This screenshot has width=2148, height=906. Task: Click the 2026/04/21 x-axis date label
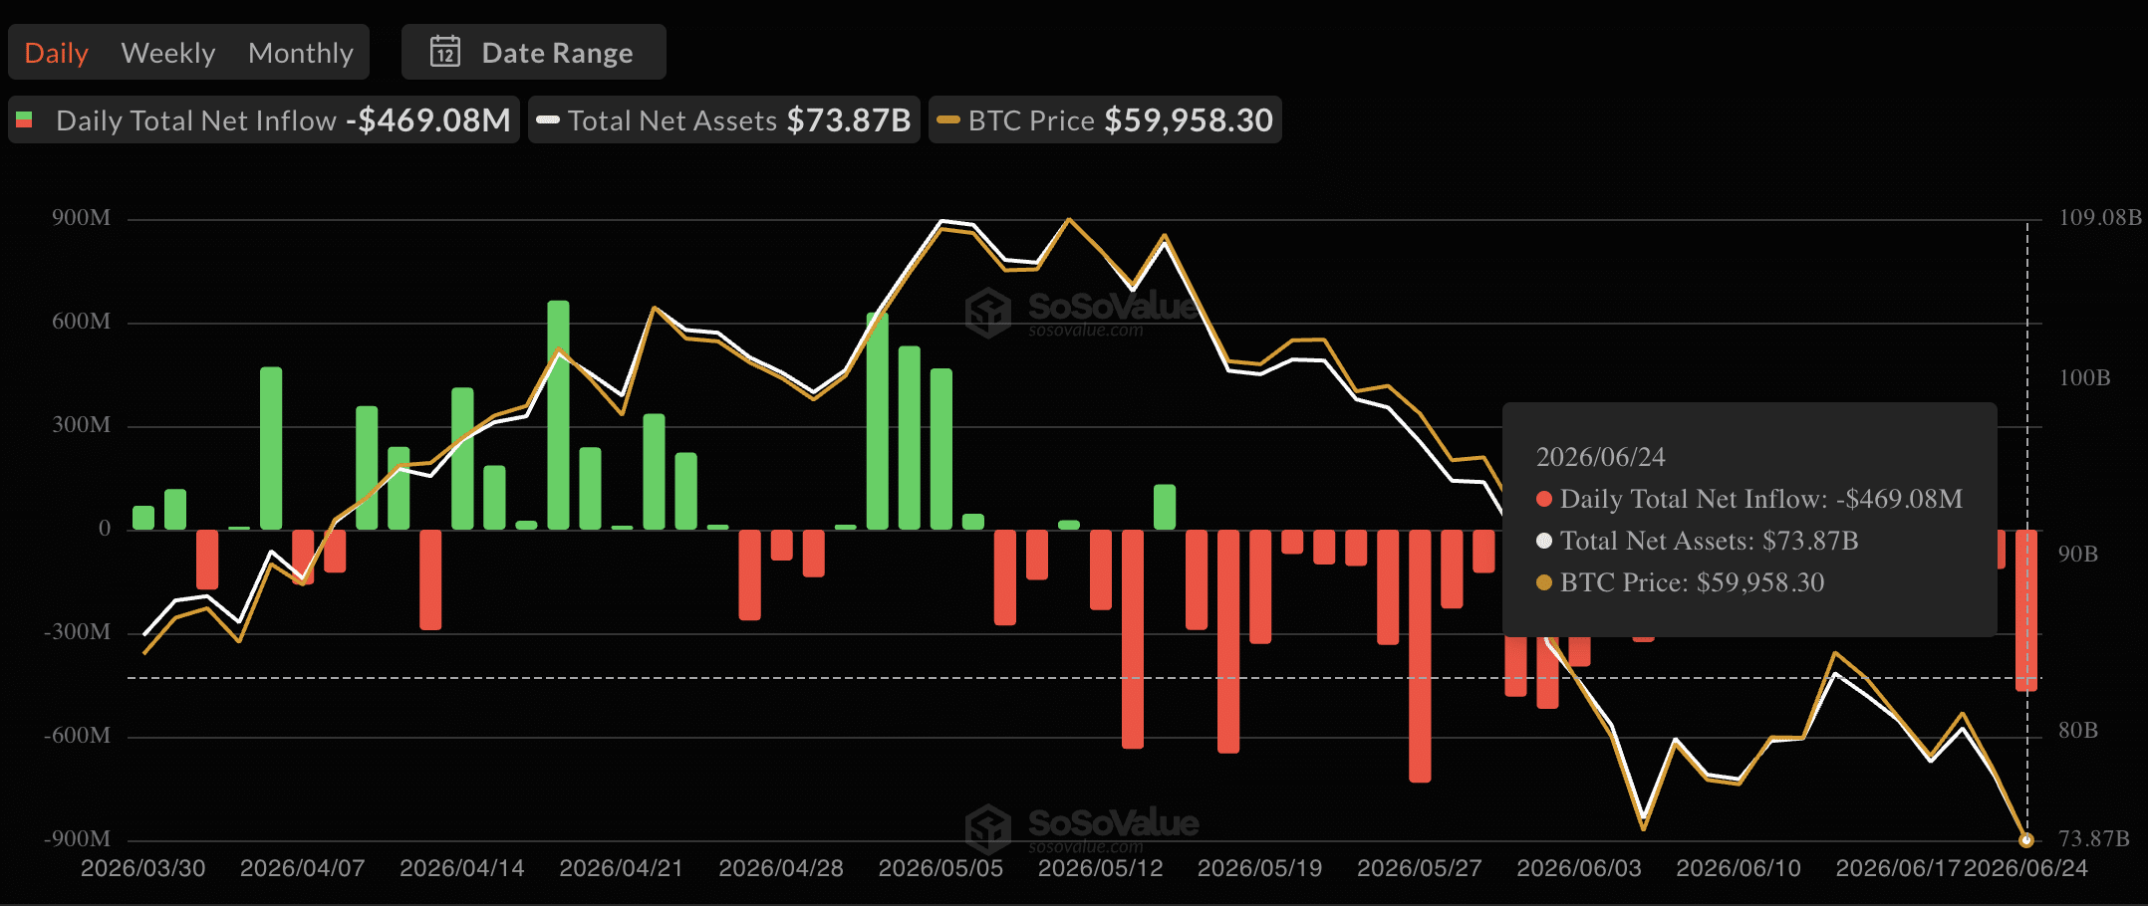[x=622, y=868]
